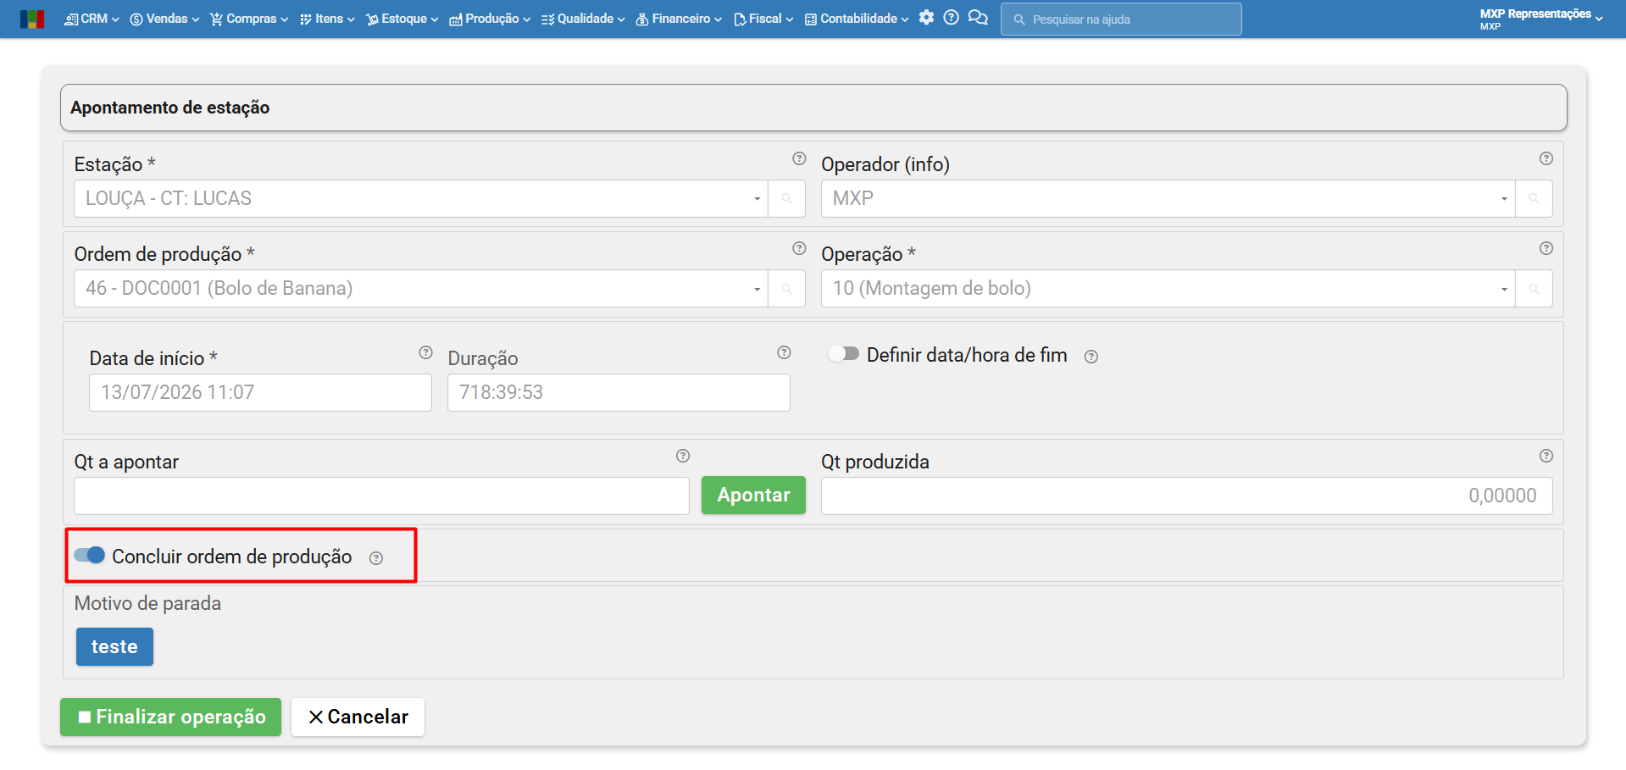The height and width of the screenshot is (770, 1626).
Task: Expand the Estação dropdown arrow
Action: click(757, 199)
